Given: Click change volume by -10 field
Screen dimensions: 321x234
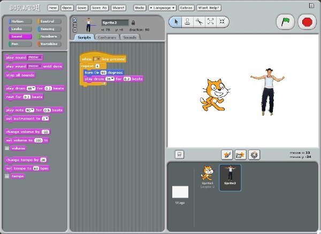Looking at the screenshot, I should pyautogui.click(x=45, y=132).
